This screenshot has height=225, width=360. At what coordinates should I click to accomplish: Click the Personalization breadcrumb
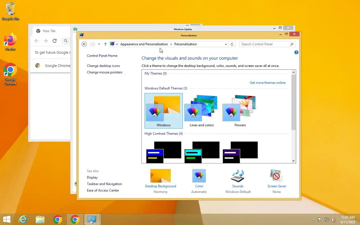(x=186, y=44)
